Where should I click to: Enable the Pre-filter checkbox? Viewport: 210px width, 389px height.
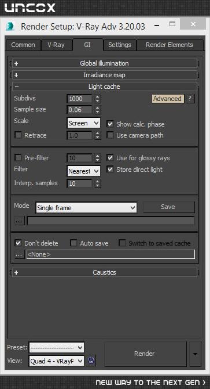[19, 158]
